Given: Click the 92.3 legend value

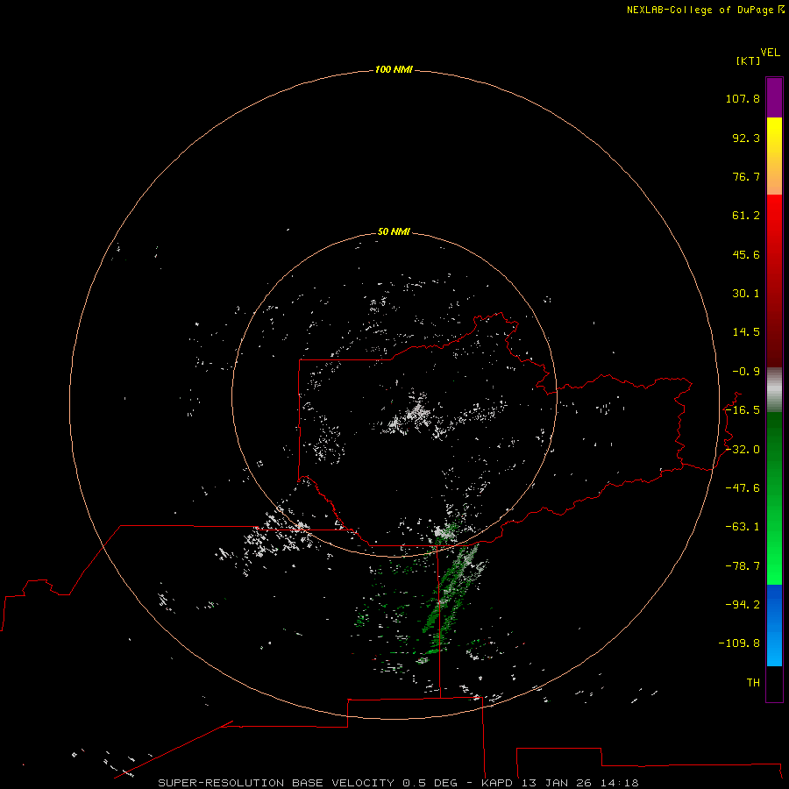Looking at the screenshot, I should 746,138.
